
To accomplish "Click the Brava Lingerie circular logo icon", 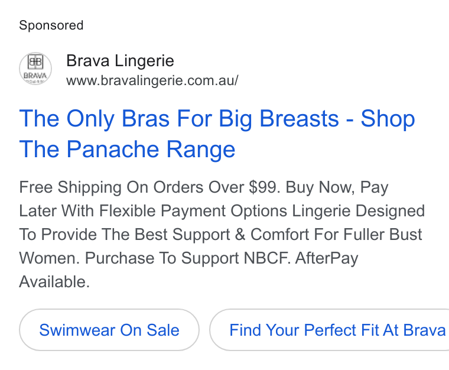I will pyautogui.click(x=35, y=69).
